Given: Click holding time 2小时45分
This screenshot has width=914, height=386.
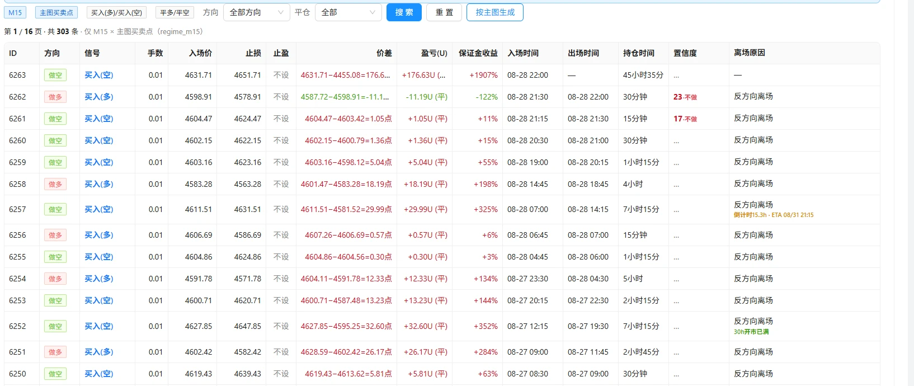Looking at the screenshot, I should (x=641, y=352).
